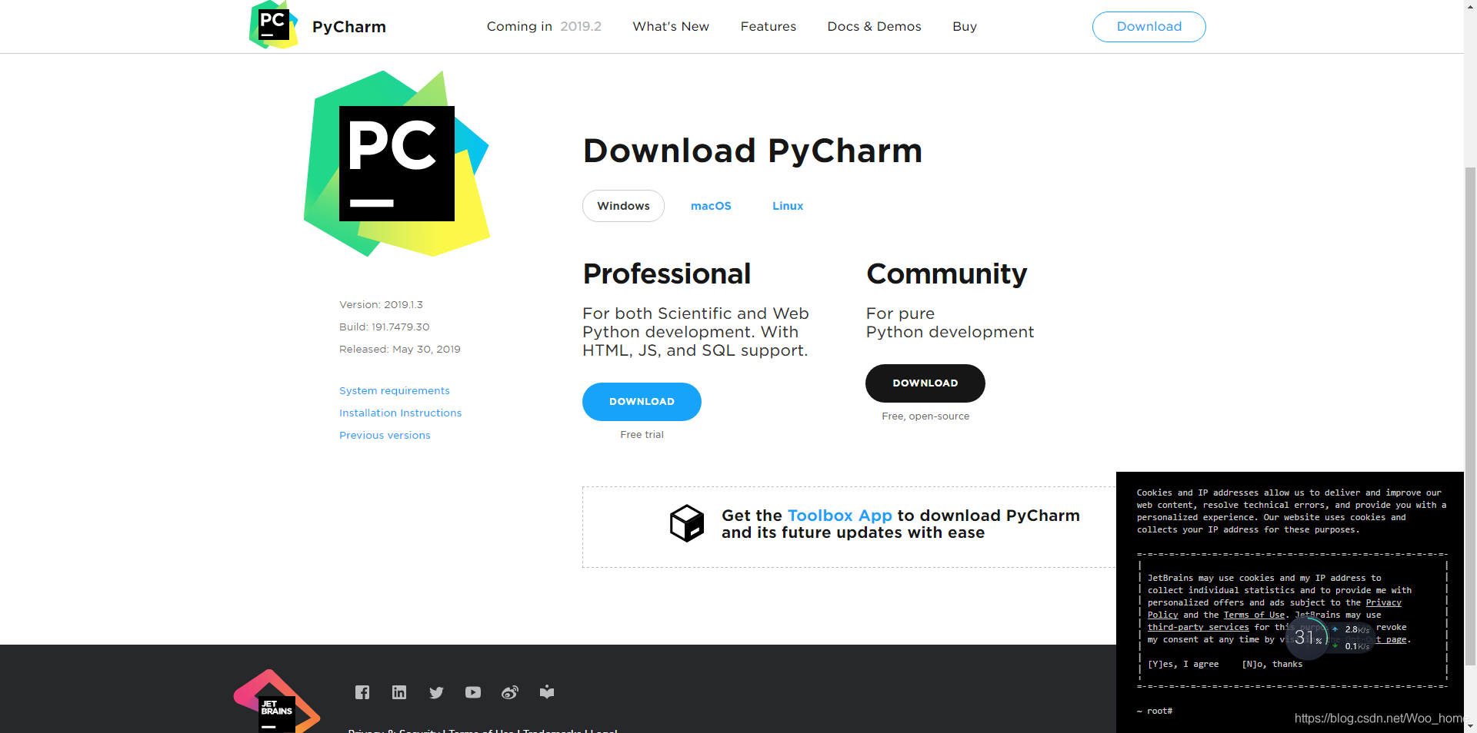Open the YouTube social icon
The image size is (1477, 733).
click(473, 692)
